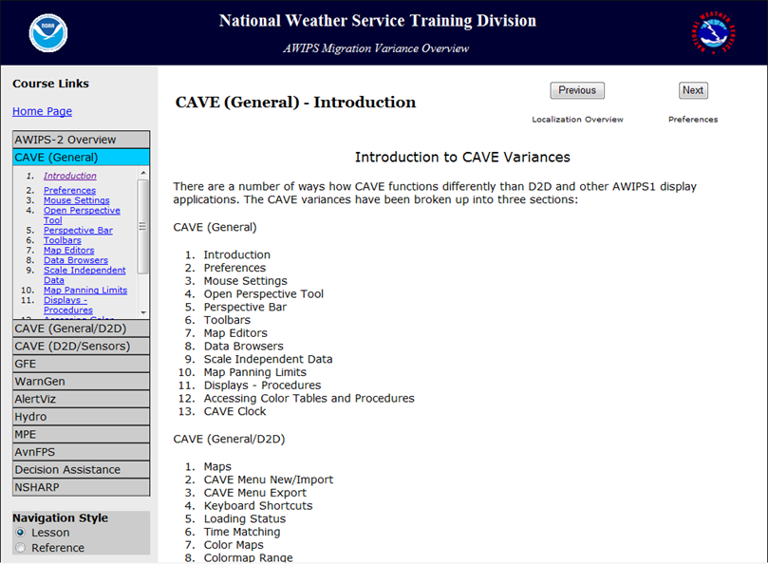Viewport: 768px width, 564px height.
Task: Click the 'AWIPS Migration Variance Overview' subtitle
Action: 376,48
